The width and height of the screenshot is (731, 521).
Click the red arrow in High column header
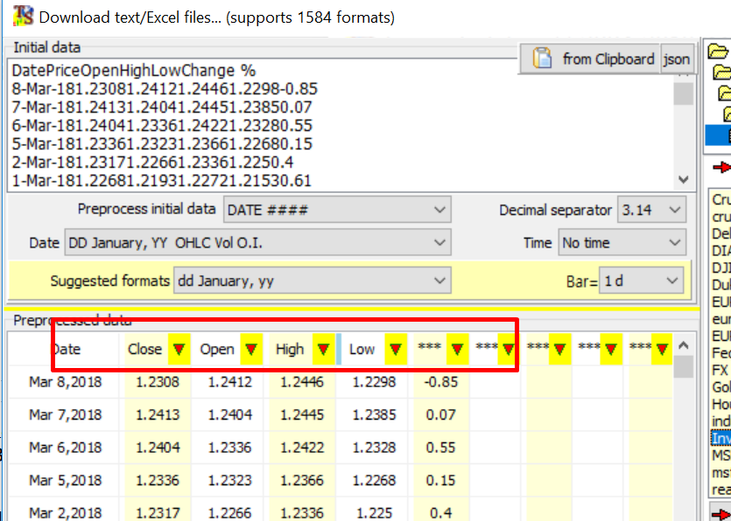tap(321, 350)
